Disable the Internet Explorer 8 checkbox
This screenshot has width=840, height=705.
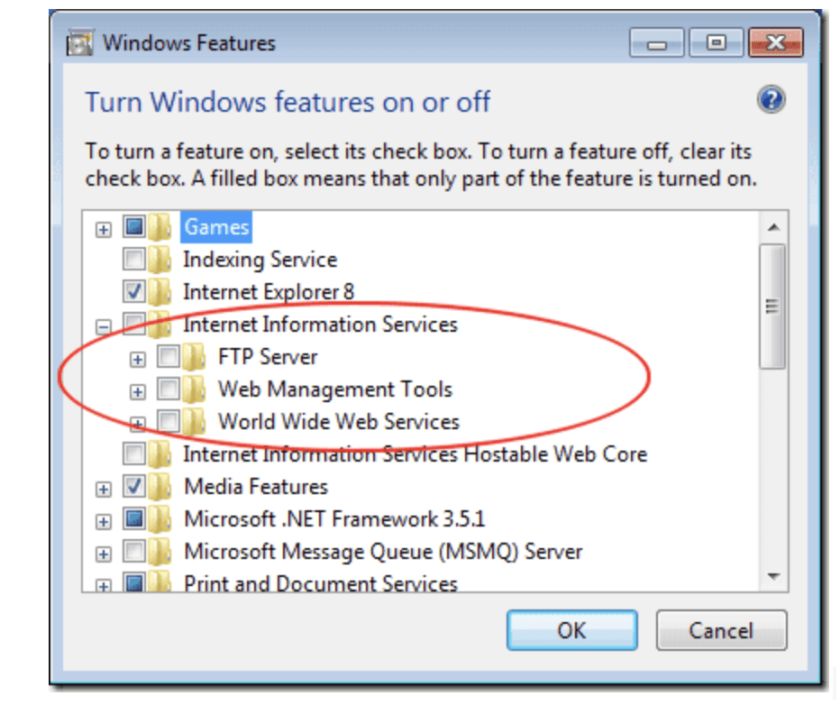[134, 292]
